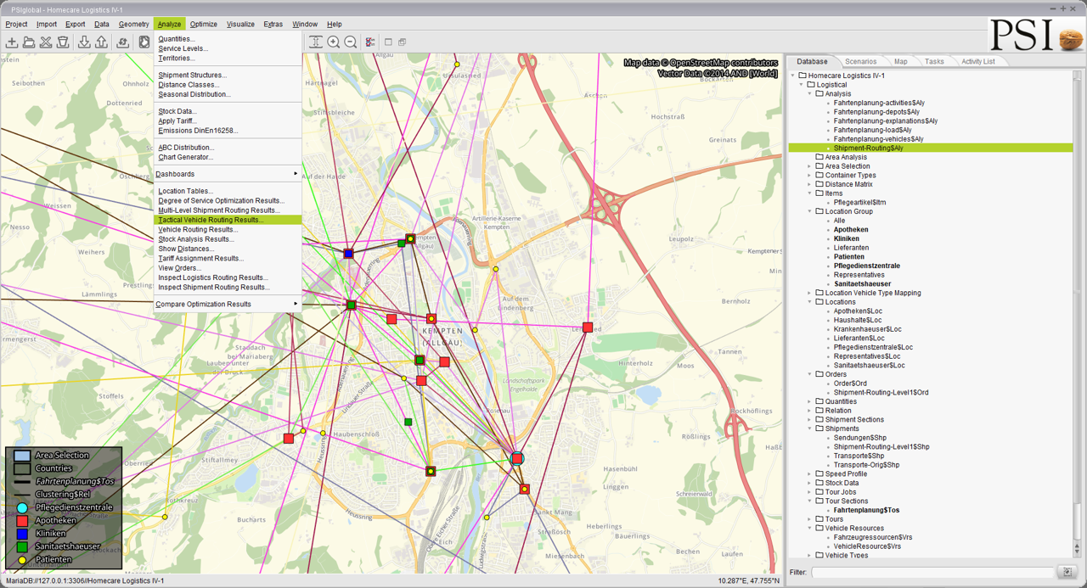Viewport: 1087px width, 588px height.
Task: Collapse the Locations tree node
Action: coord(810,302)
